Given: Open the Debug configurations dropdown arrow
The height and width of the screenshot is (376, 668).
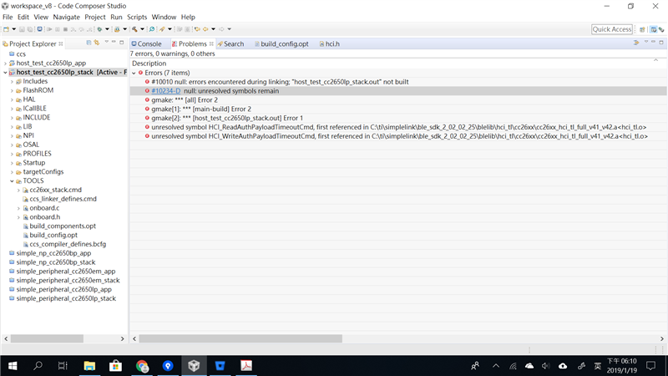Looking at the screenshot, I should 107,29.
